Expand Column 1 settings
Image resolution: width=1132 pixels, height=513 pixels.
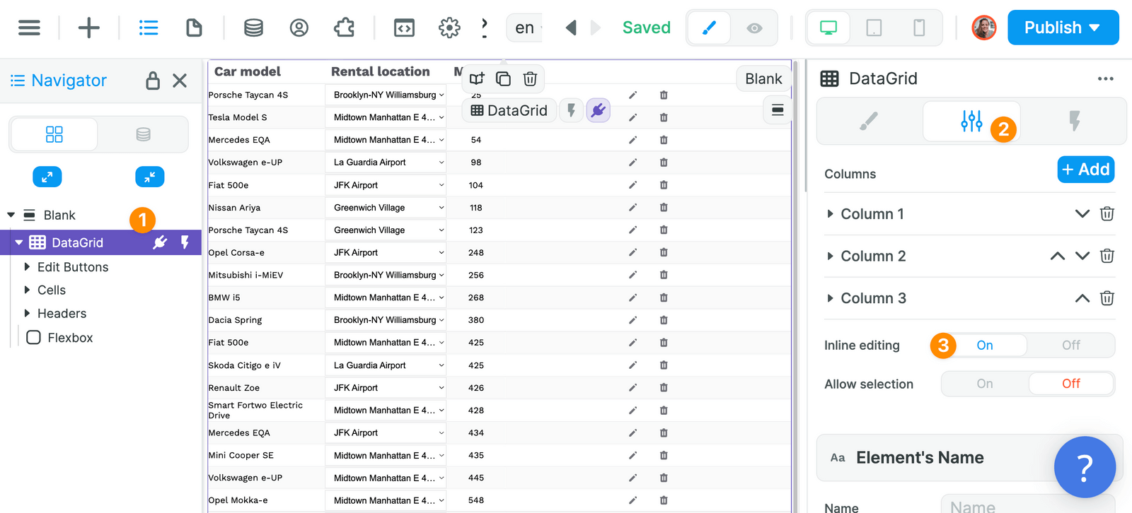(831, 214)
